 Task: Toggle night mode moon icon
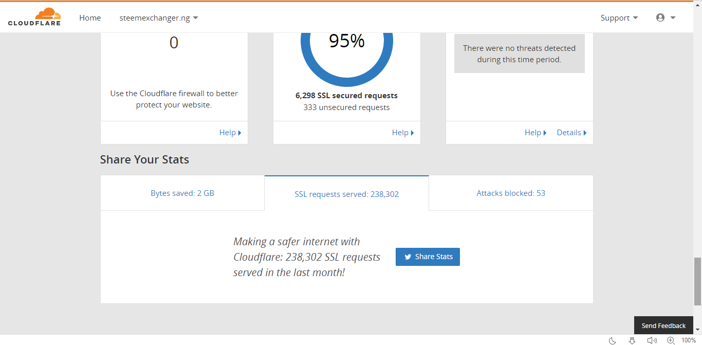click(x=613, y=340)
